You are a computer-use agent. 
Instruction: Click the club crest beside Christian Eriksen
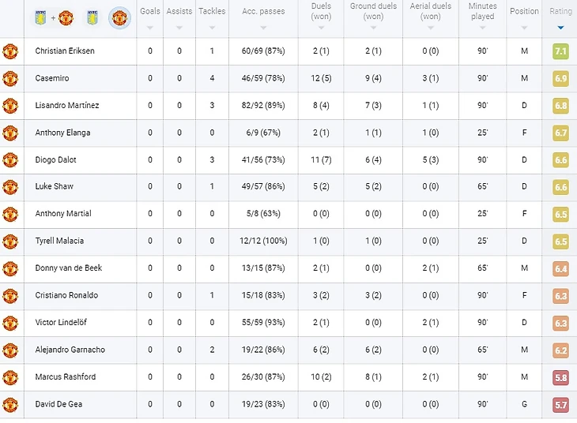pos(10,51)
